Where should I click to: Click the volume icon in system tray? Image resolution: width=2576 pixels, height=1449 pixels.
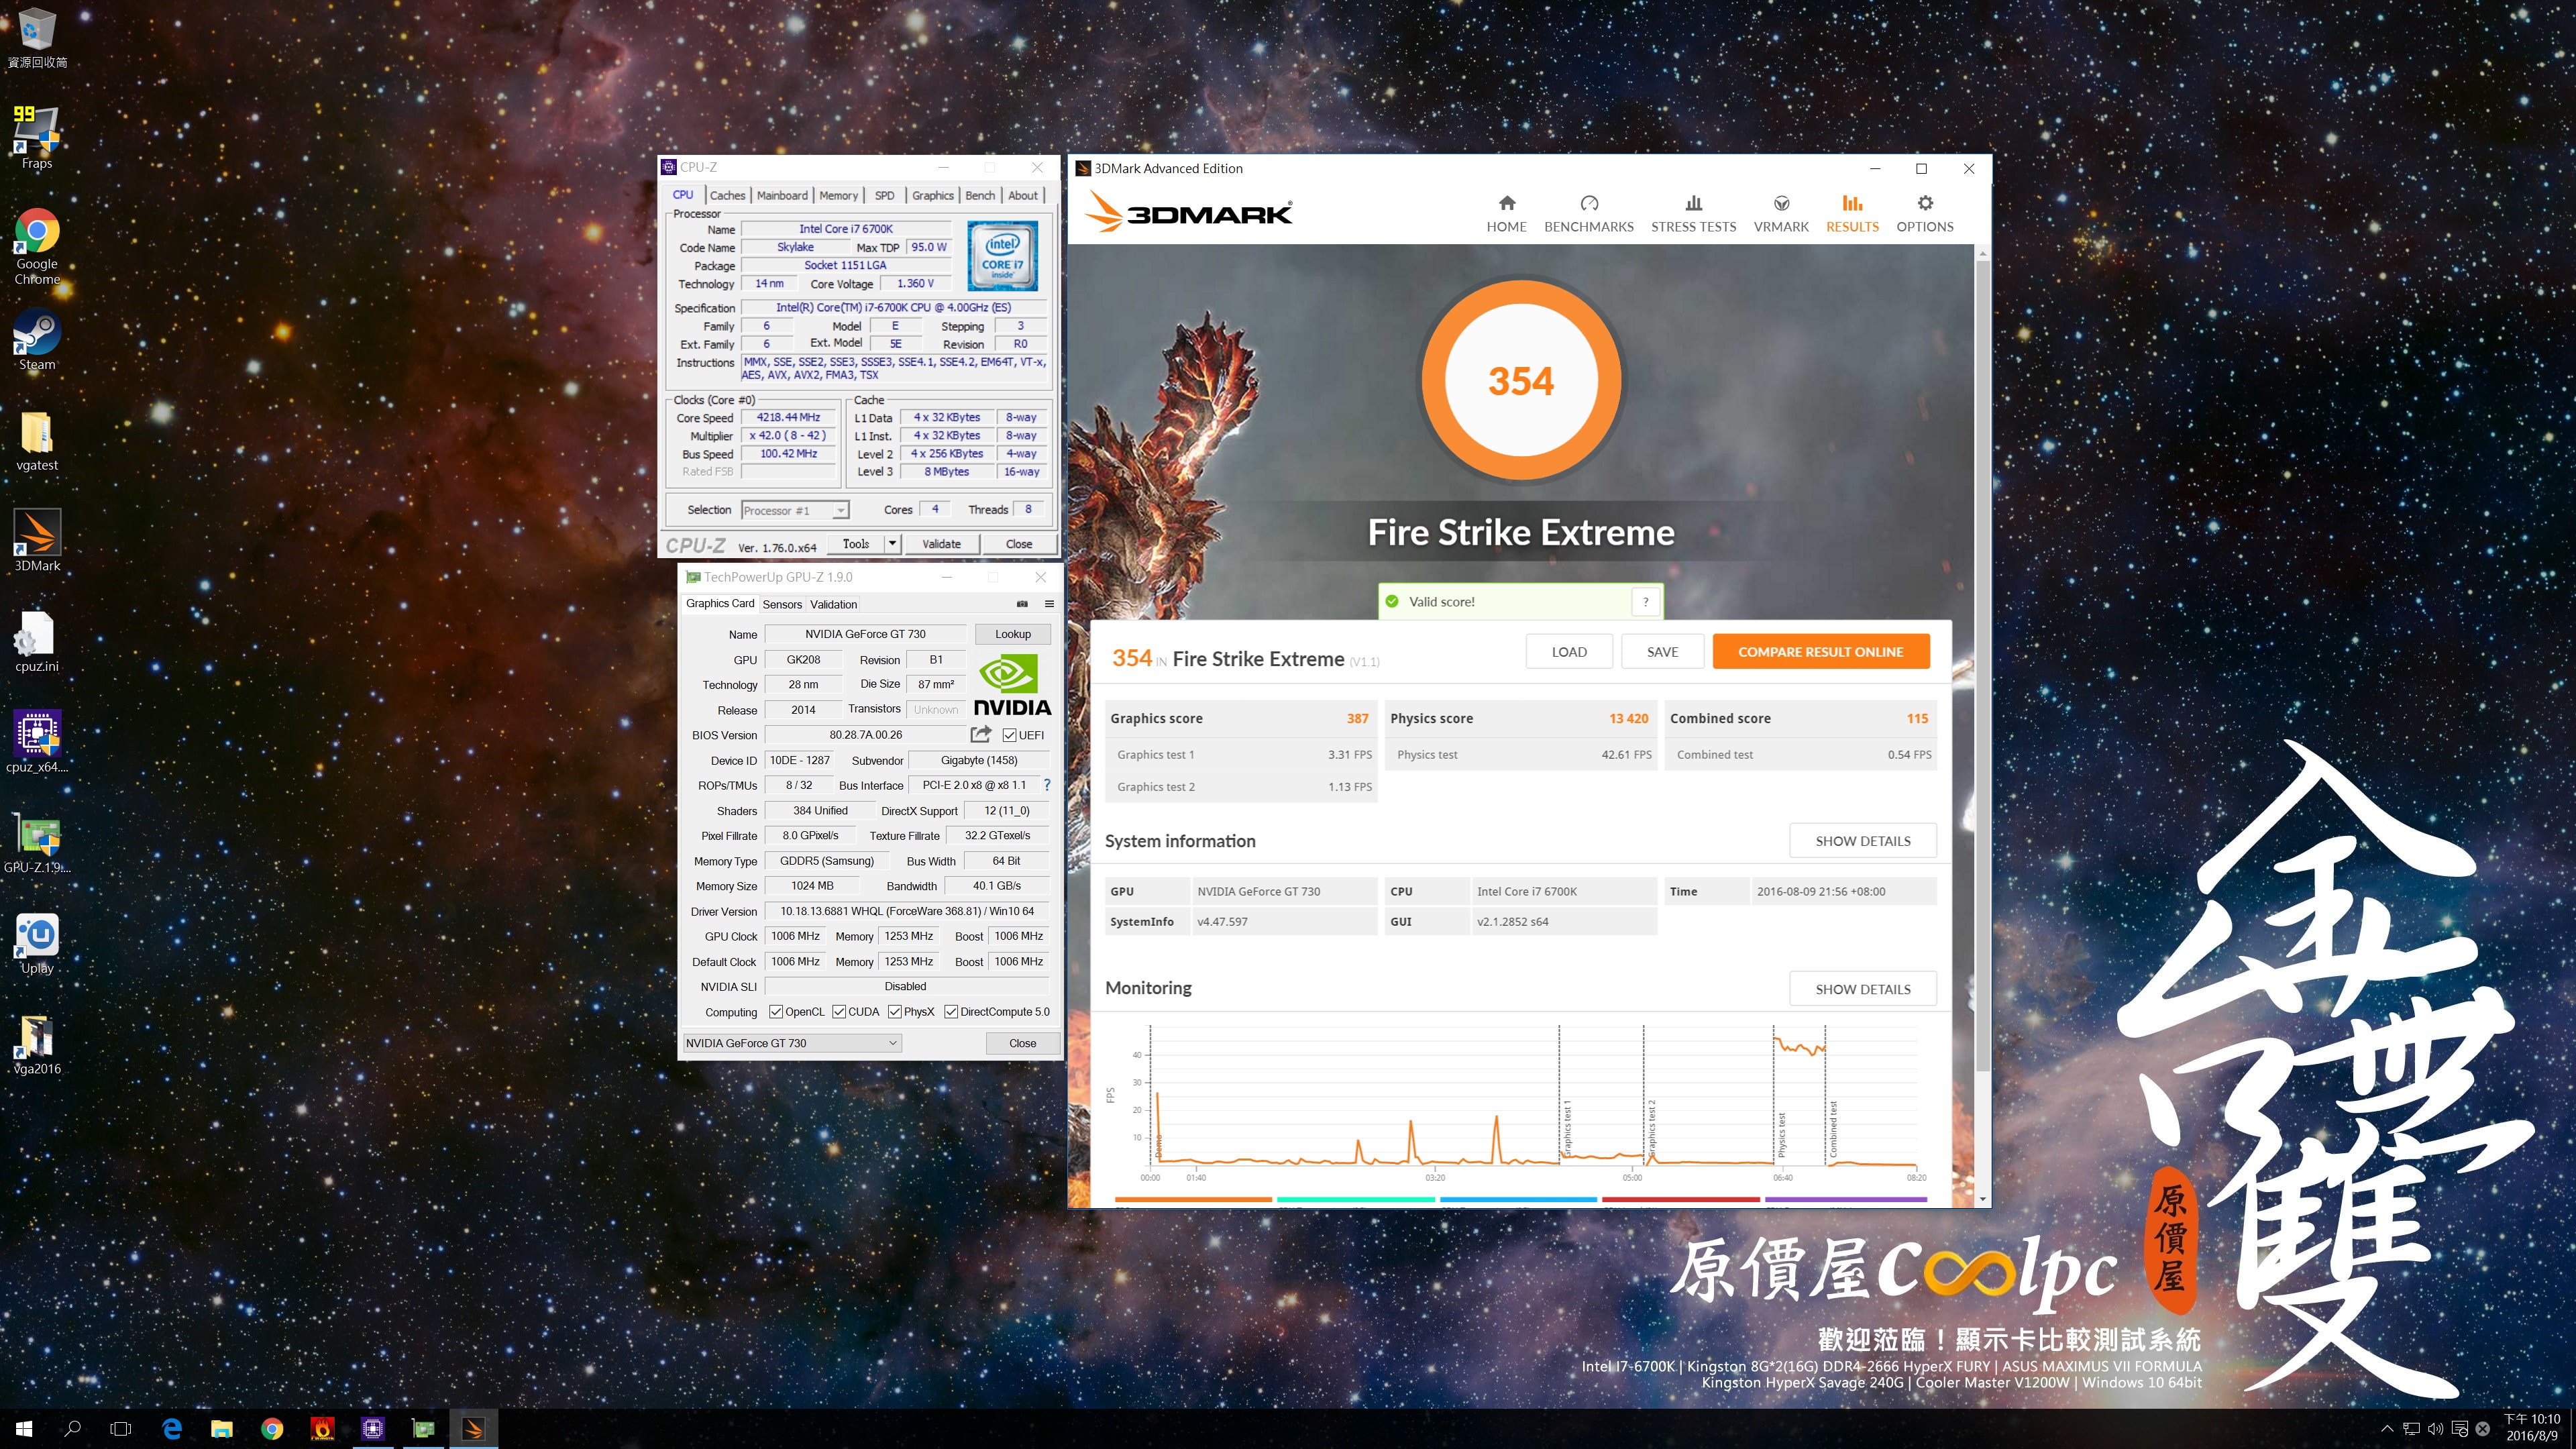click(x=2435, y=1429)
